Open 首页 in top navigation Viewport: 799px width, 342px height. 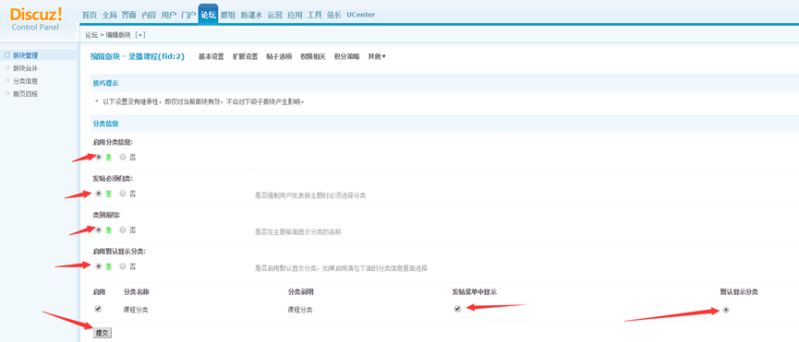pyautogui.click(x=90, y=16)
